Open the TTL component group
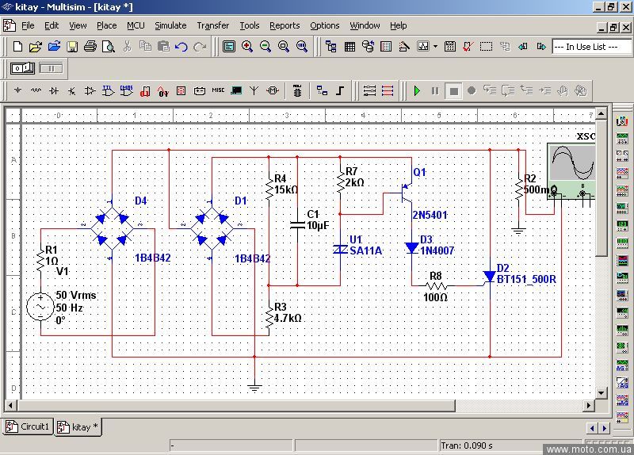 (108, 91)
